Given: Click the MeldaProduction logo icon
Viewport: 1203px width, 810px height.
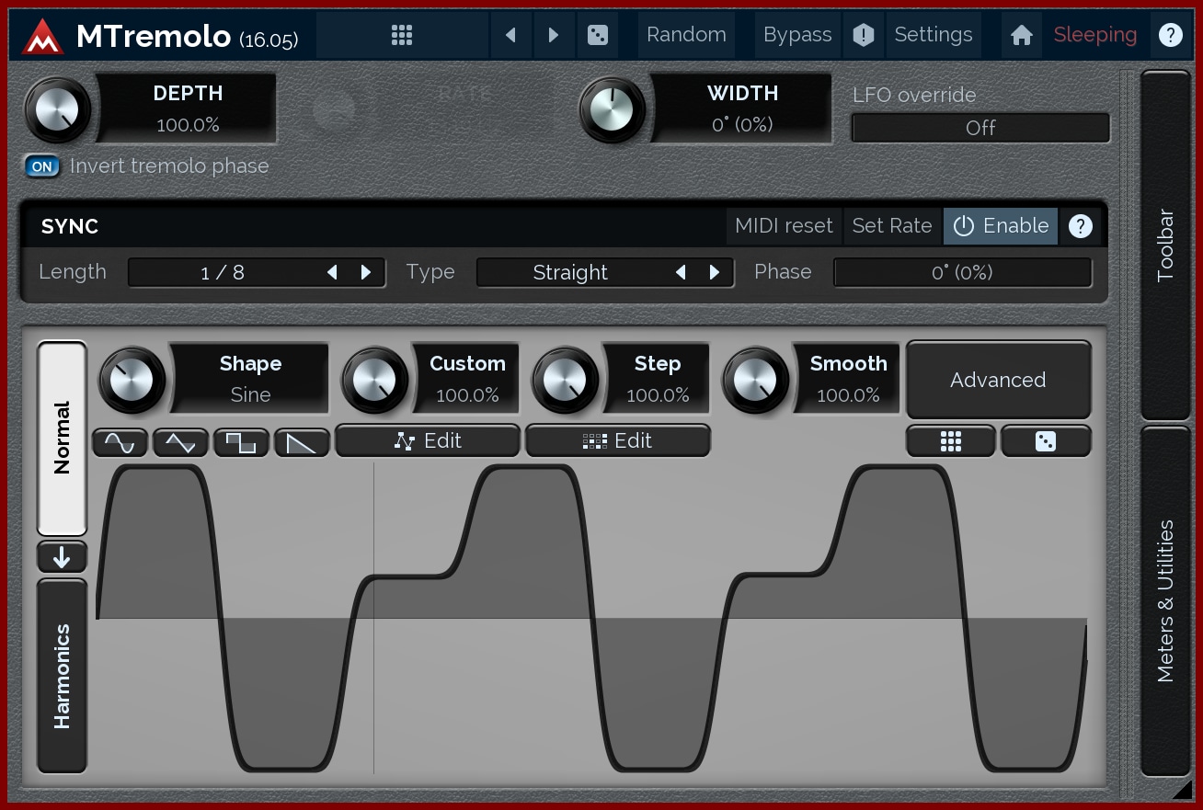Looking at the screenshot, I should 42,36.
